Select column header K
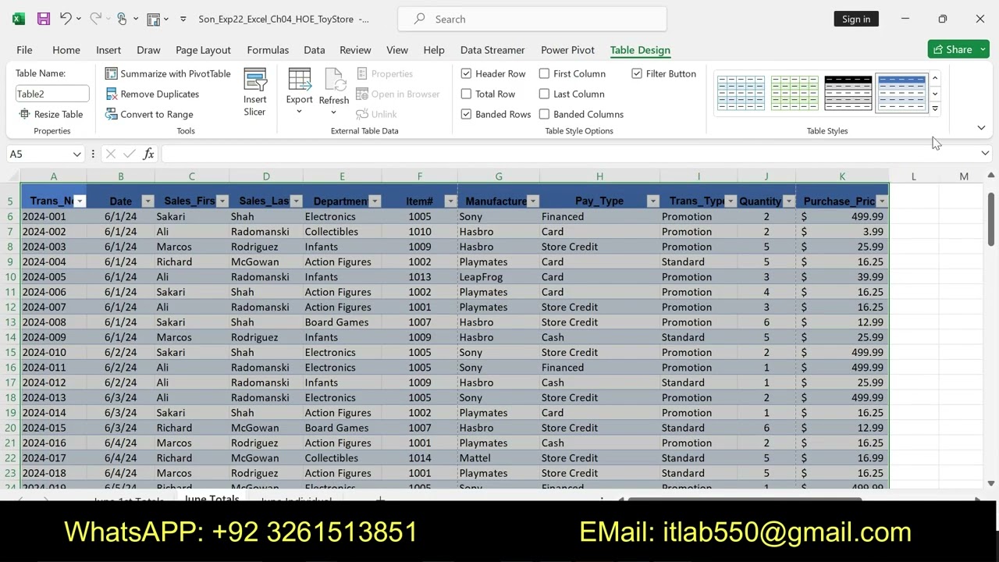 pos(842,176)
